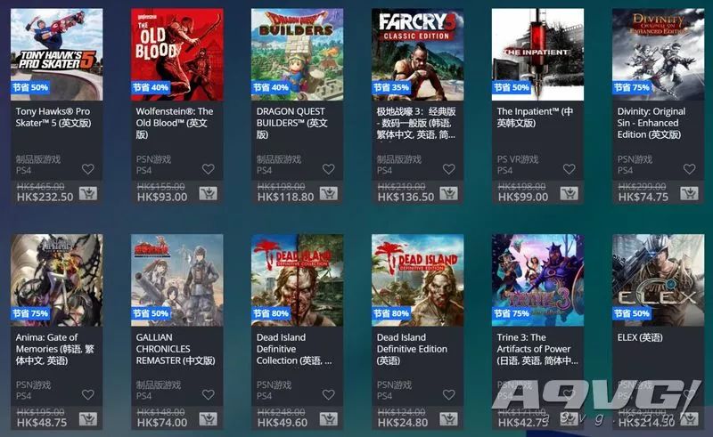Add DRAGON QUEST BUILDERS to cart
The height and width of the screenshot is (437, 713).
[x=329, y=193]
